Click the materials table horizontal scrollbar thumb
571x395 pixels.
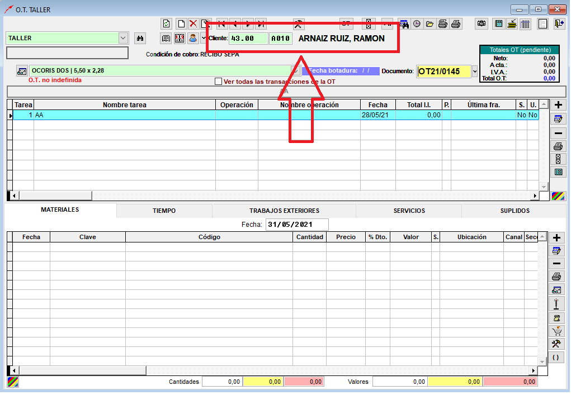coord(83,370)
